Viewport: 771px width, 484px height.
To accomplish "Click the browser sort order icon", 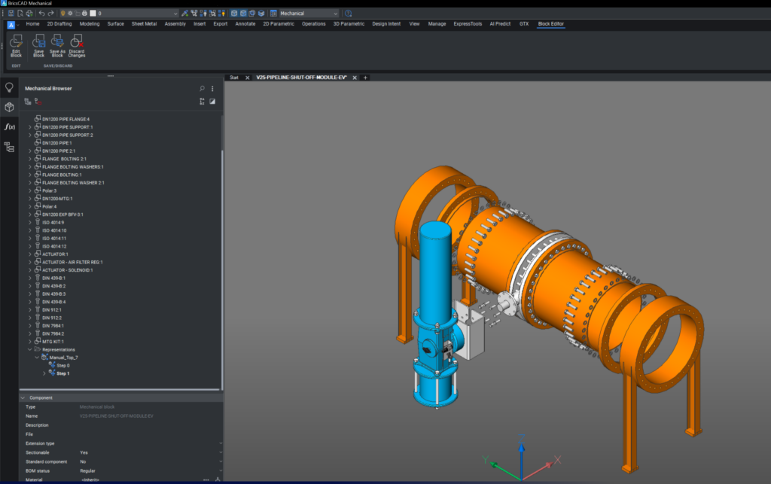I will 202,101.
